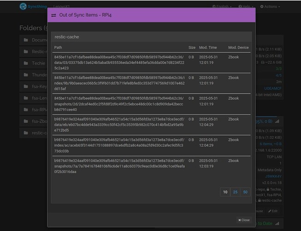Show 10 items per page
Screen dimensions: 301x231
click(225, 192)
